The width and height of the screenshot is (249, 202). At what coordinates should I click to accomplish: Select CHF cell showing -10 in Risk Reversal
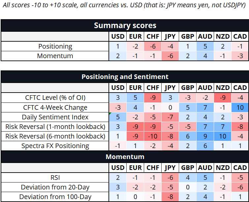pos(153,136)
